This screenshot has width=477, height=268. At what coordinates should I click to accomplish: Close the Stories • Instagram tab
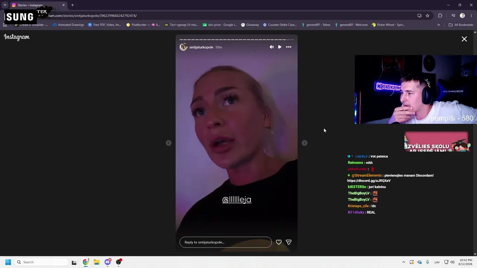63,5
